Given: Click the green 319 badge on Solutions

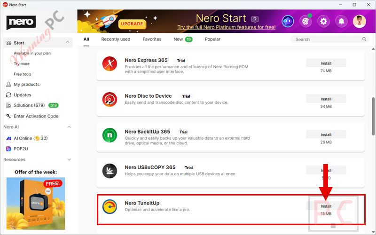Looking at the screenshot, I should point(54,105).
